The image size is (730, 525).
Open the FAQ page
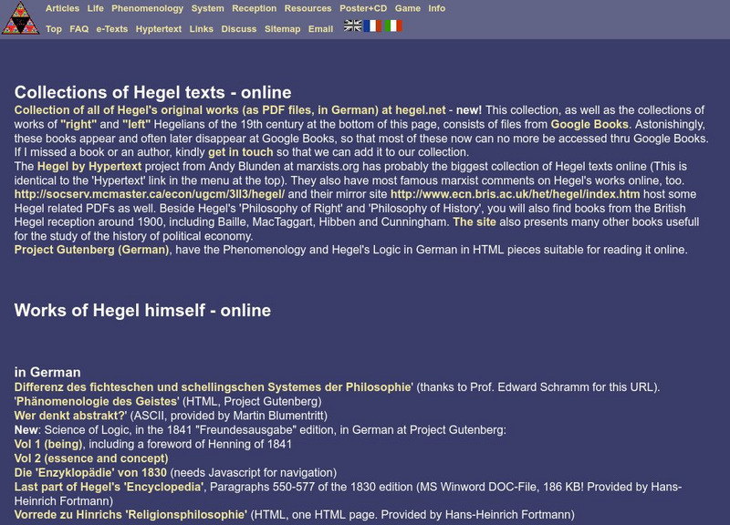(x=79, y=29)
